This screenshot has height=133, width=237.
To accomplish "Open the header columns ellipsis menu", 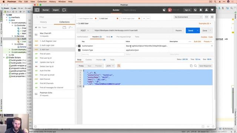I will pyautogui.click(x=190, y=41).
